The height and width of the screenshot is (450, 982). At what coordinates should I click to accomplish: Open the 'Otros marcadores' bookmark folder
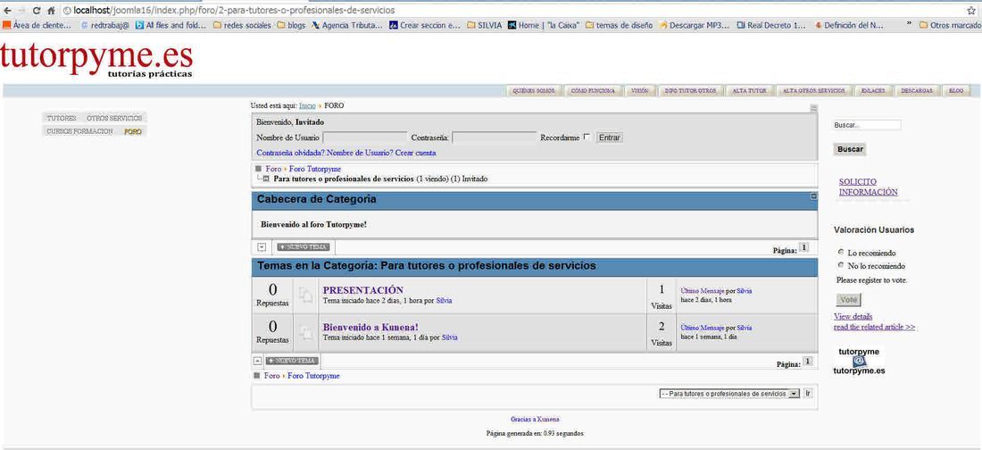950,26
